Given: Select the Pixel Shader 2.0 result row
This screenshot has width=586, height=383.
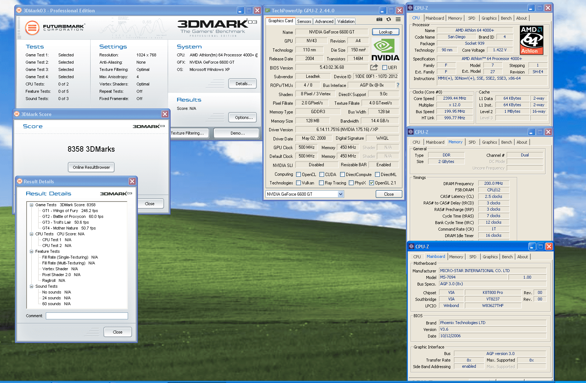Looking at the screenshot, I should [61, 275].
